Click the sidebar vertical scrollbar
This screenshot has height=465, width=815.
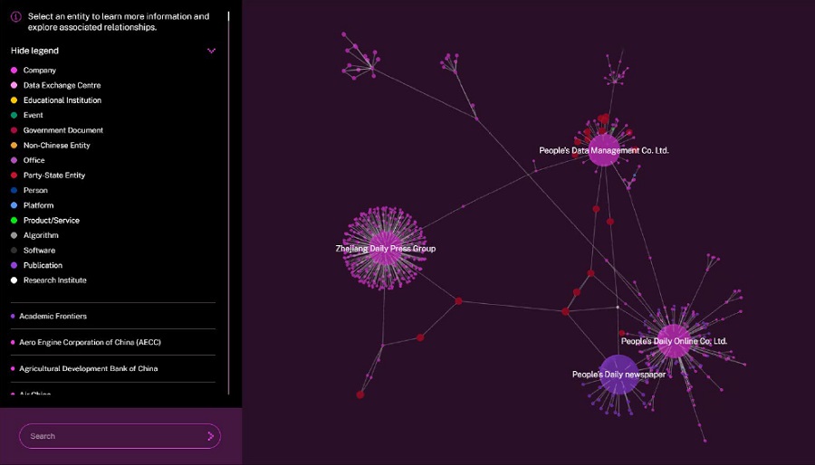[x=229, y=203]
